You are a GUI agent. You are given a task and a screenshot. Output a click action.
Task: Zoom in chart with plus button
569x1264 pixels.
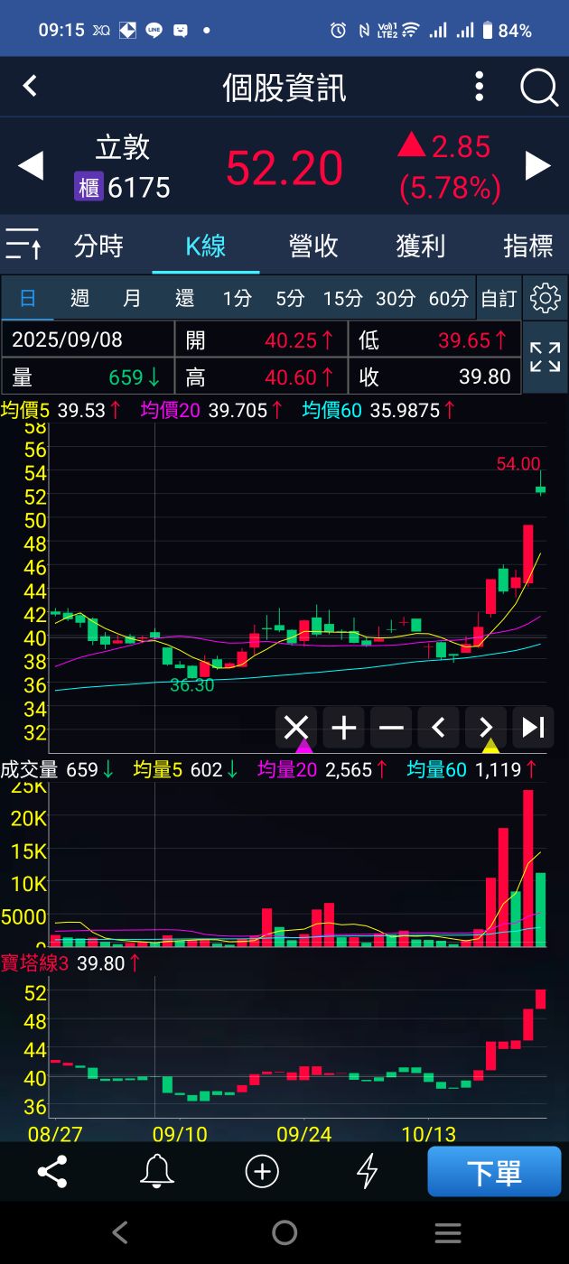[x=344, y=728]
